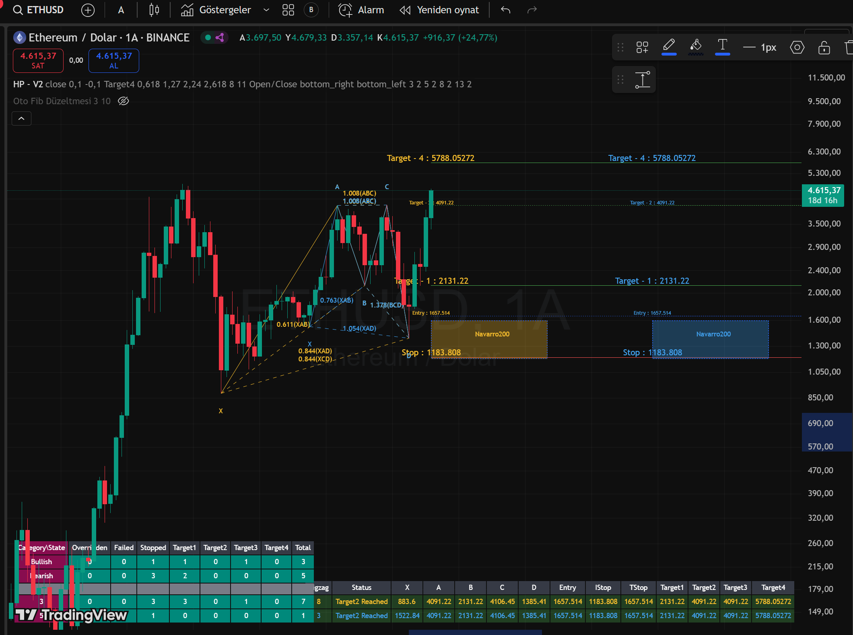Open drawing settings with the gear icon
The height and width of the screenshot is (635, 853).
pos(797,47)
